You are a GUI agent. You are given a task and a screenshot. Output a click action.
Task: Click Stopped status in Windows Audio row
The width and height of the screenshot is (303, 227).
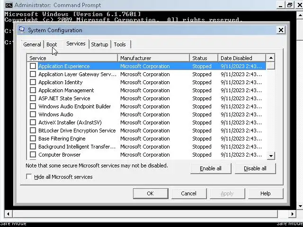pos(202,114)
